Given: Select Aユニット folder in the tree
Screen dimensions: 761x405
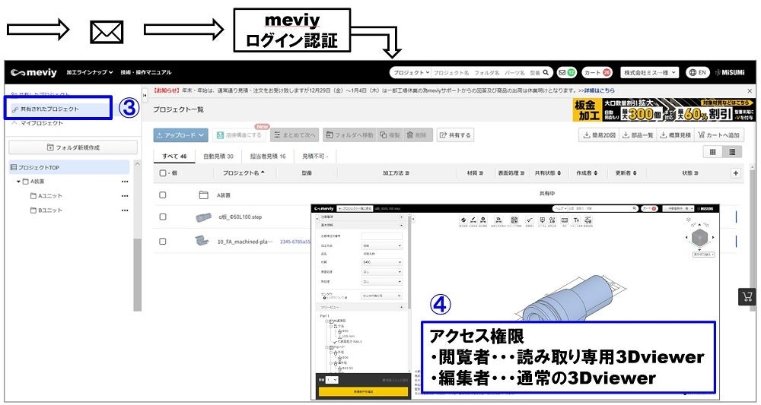Looking at the screenshot, I should point(46,196).
